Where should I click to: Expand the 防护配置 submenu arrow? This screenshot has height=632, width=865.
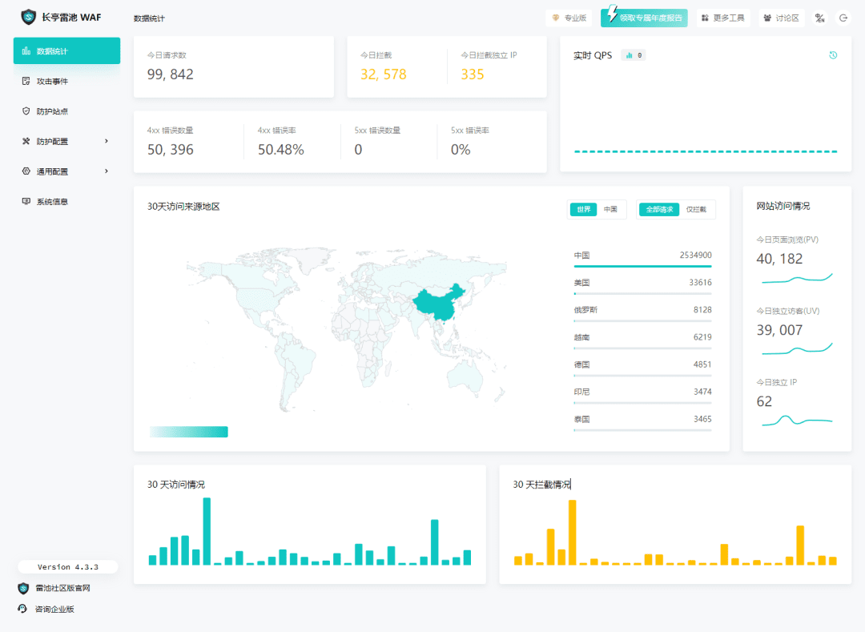(107, 141)
